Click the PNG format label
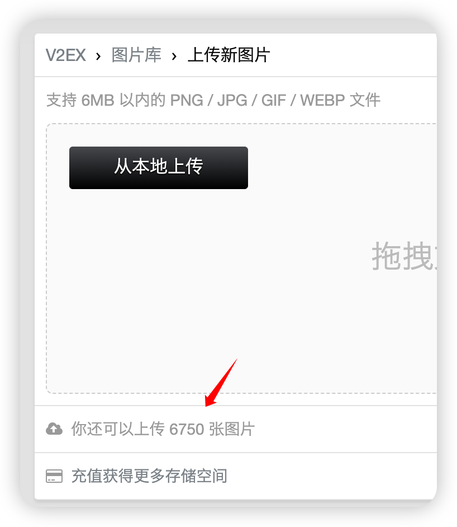Viewport: 457px width, 527px height. [187, 101]
